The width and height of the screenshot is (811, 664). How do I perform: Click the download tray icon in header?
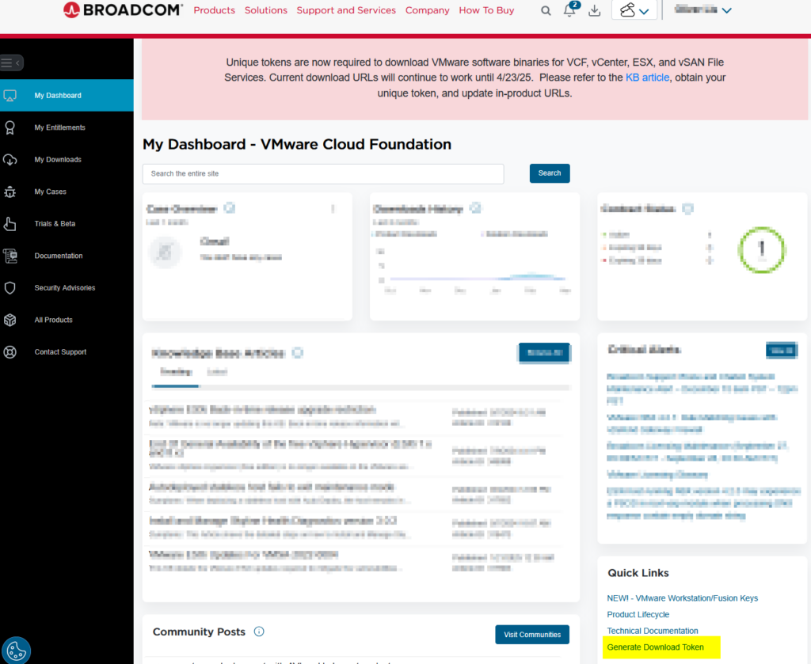coord(594,11)
